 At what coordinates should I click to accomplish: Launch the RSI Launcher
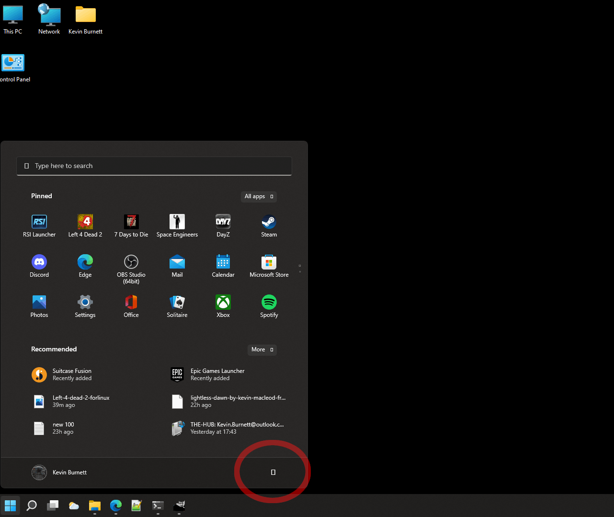point(39,222)
